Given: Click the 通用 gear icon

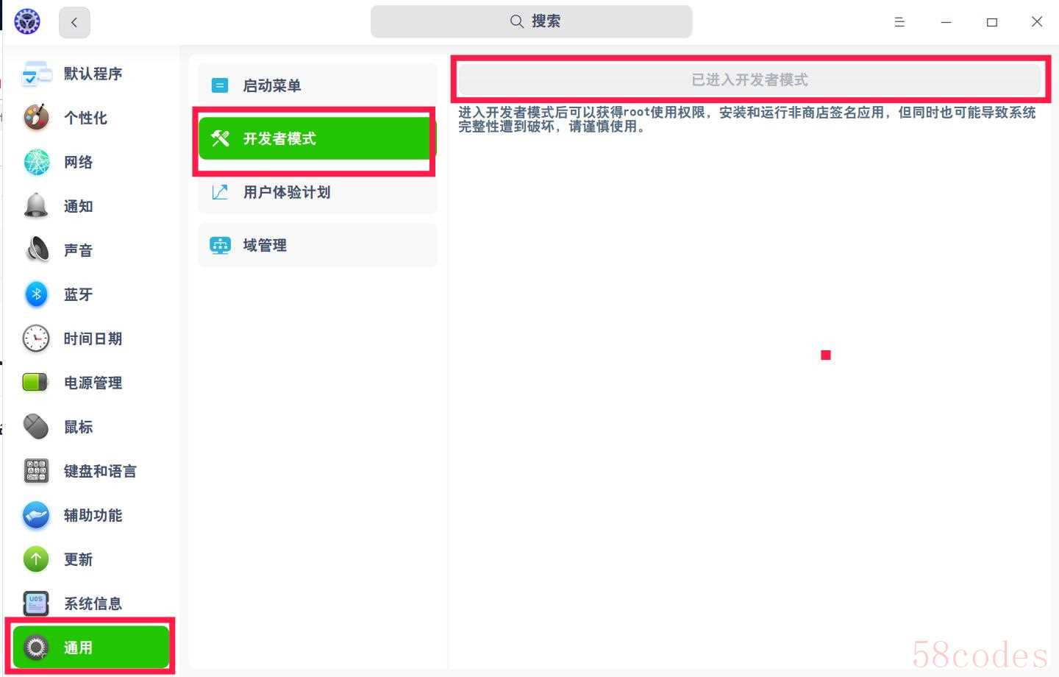Looking at the screenshot, I should (x=36, y=648).
